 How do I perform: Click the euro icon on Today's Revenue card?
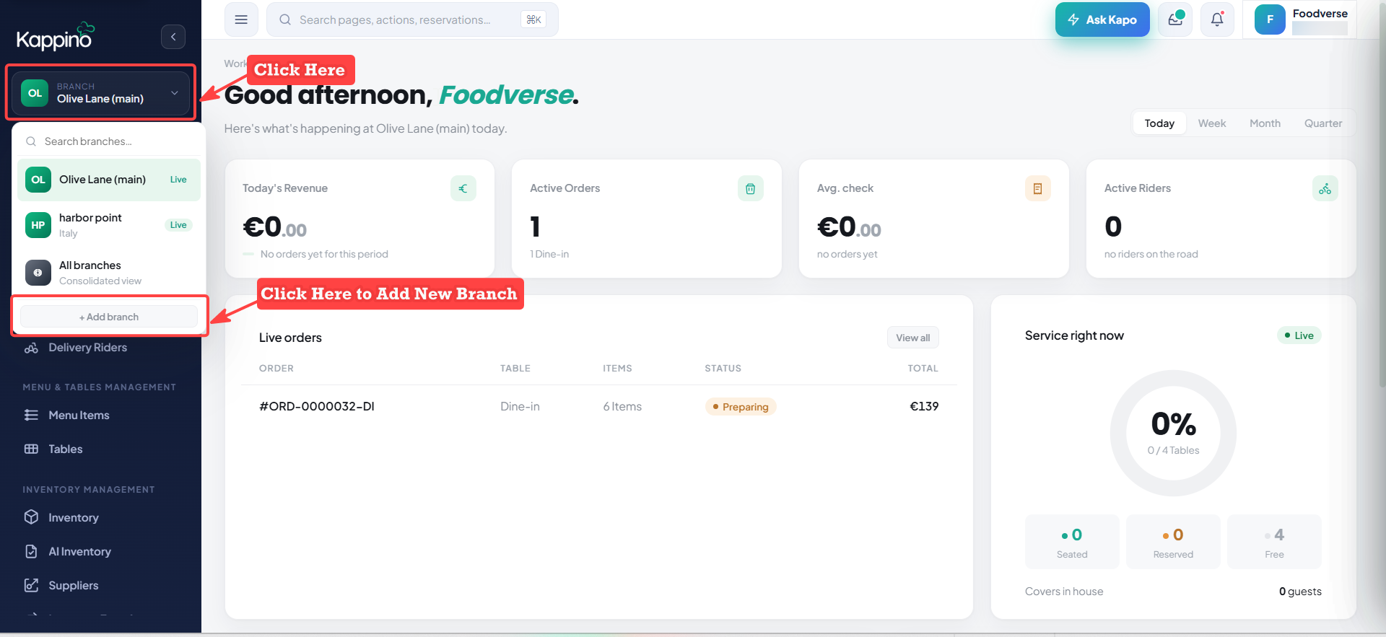[463, 188]
